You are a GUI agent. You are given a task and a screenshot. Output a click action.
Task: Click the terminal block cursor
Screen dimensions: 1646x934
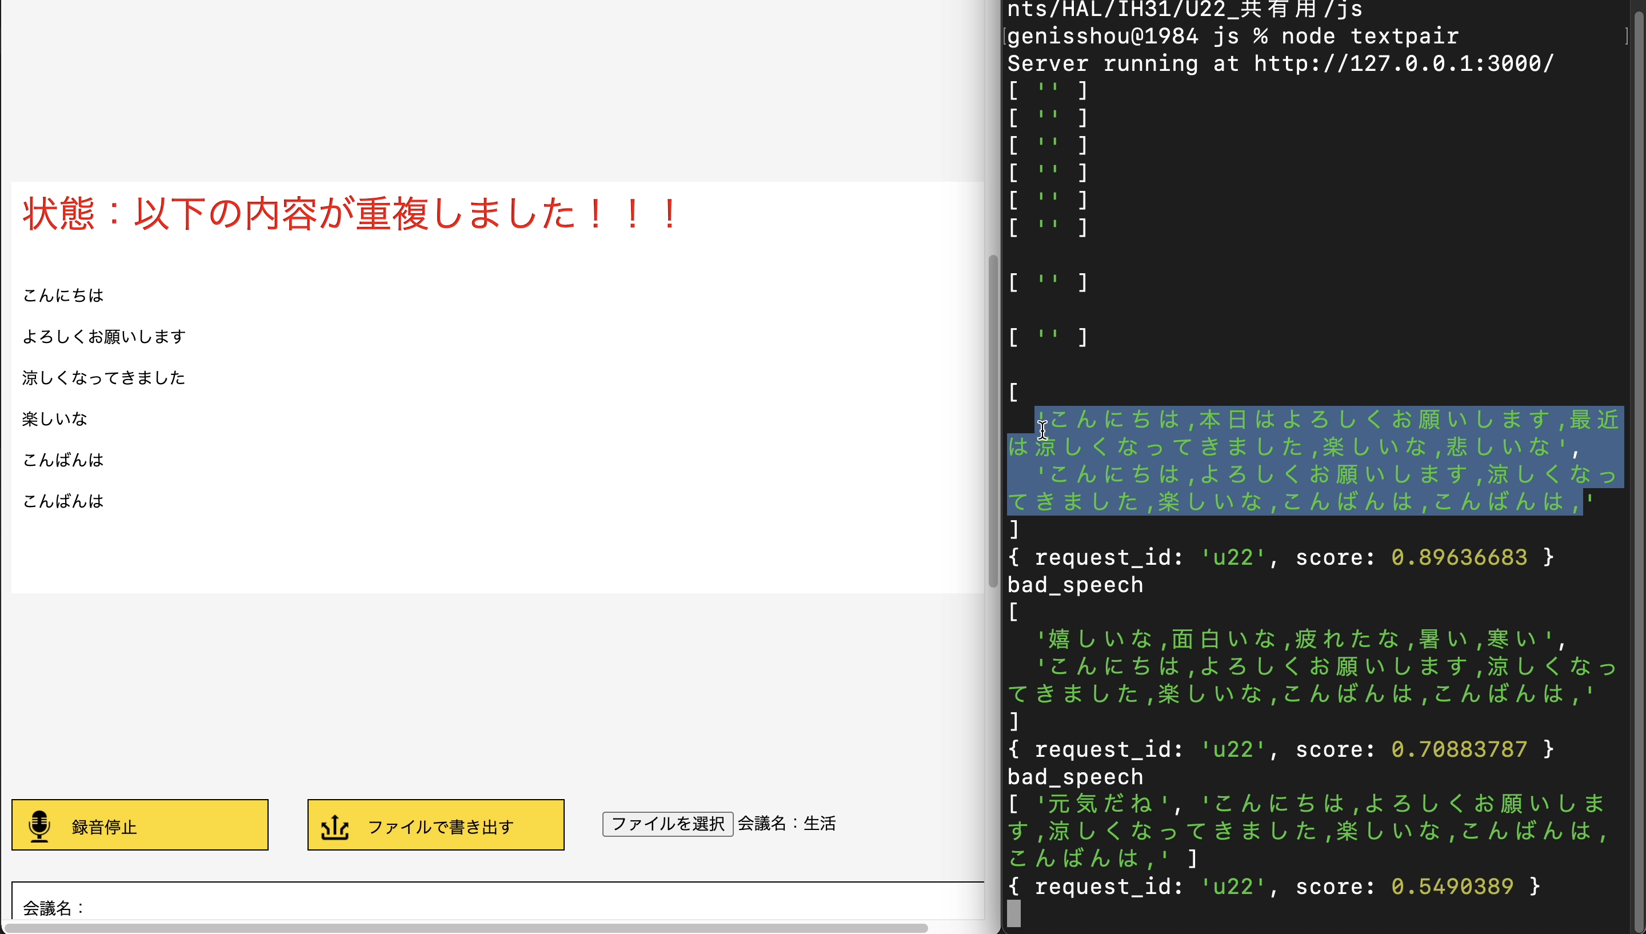click(1014, 913)
